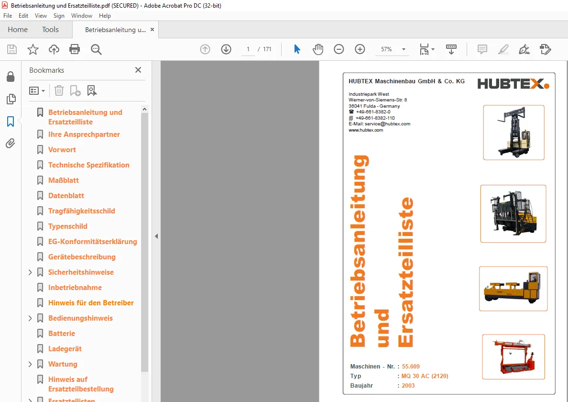Open fit page options dropdown arrow
Screen dimensions: 568x402
point(433,49)
